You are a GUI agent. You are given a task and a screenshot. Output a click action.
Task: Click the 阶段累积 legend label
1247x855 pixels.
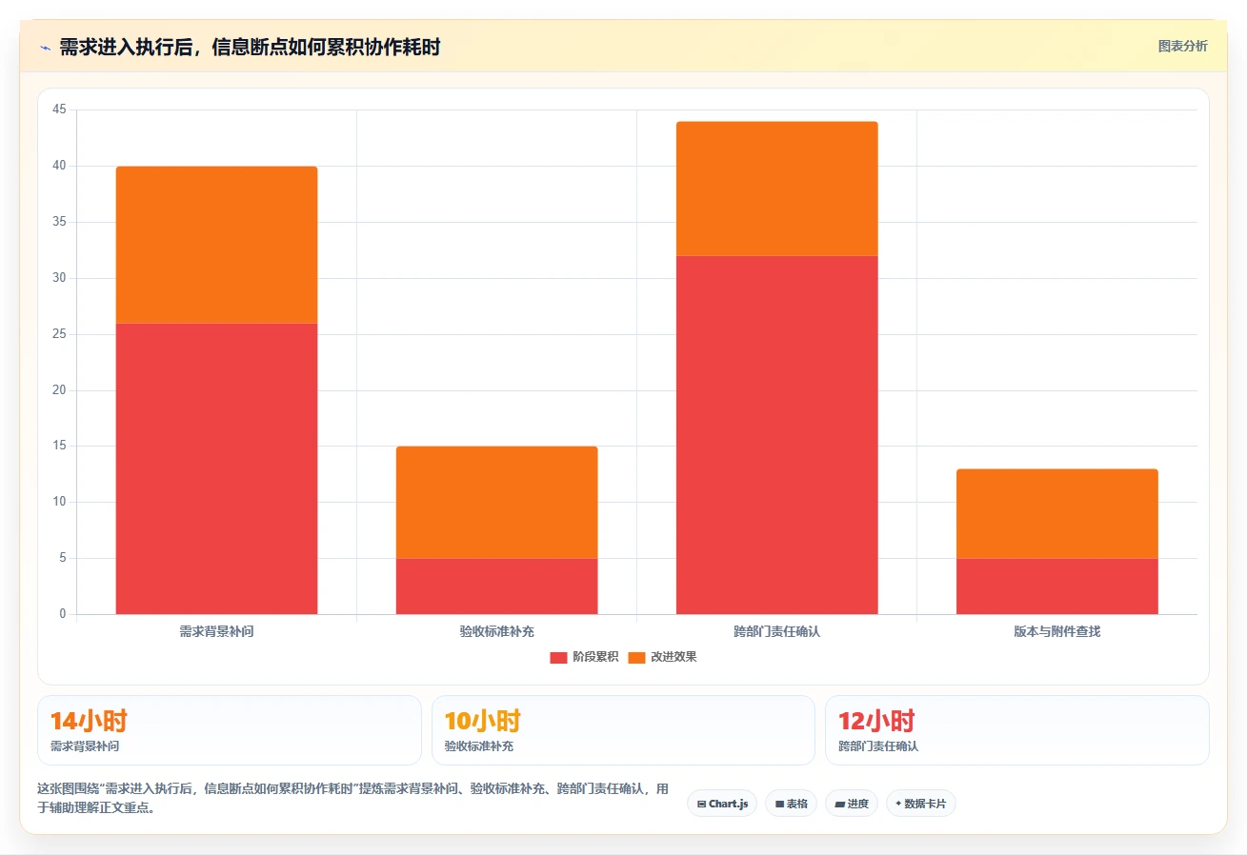click(x=595, y=657)
